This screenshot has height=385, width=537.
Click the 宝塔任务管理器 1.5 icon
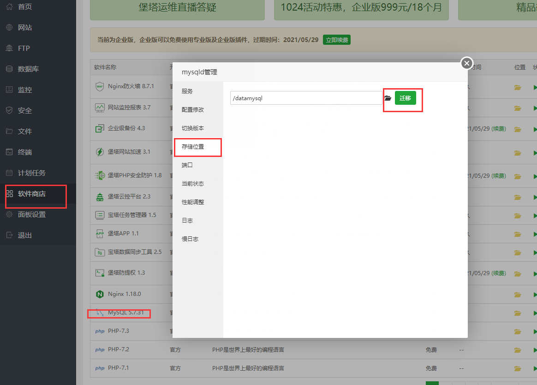click(100, 215)
